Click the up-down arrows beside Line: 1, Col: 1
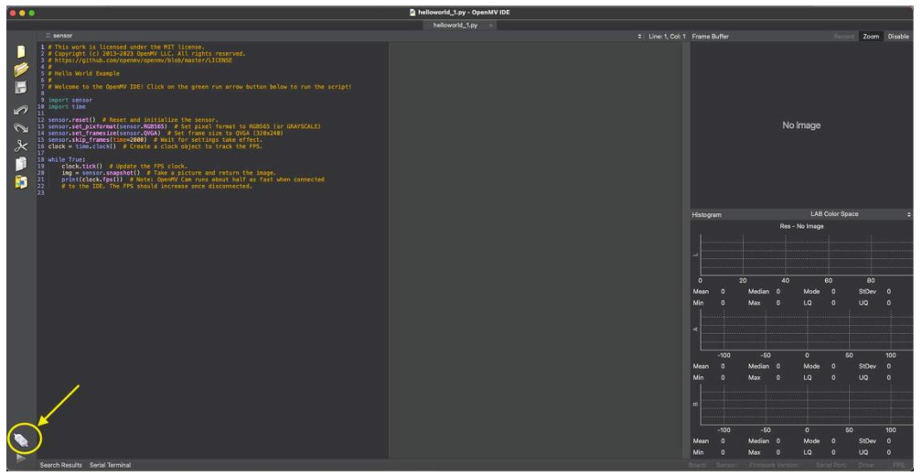 coord(639,37)
